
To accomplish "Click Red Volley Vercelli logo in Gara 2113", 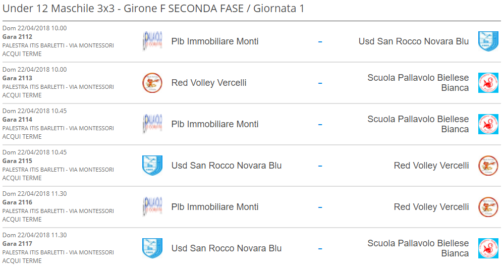I will [152, 83].
